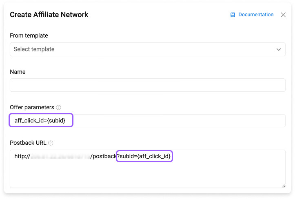295x199 pixels.
Task: Click empty space inside Postback URL textarea
Action: coord(148,174)
